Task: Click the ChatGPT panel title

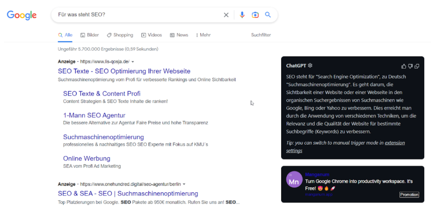Action: tap(296, 66)
